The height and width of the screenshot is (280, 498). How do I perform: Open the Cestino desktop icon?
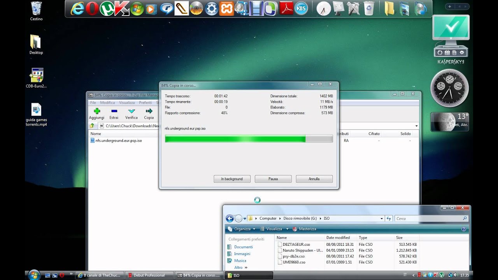pyautogui.click(x=36, y=11)
